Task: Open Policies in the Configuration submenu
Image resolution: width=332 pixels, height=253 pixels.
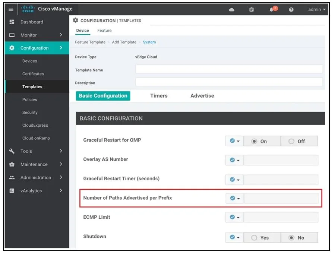Action: point(30,99)
